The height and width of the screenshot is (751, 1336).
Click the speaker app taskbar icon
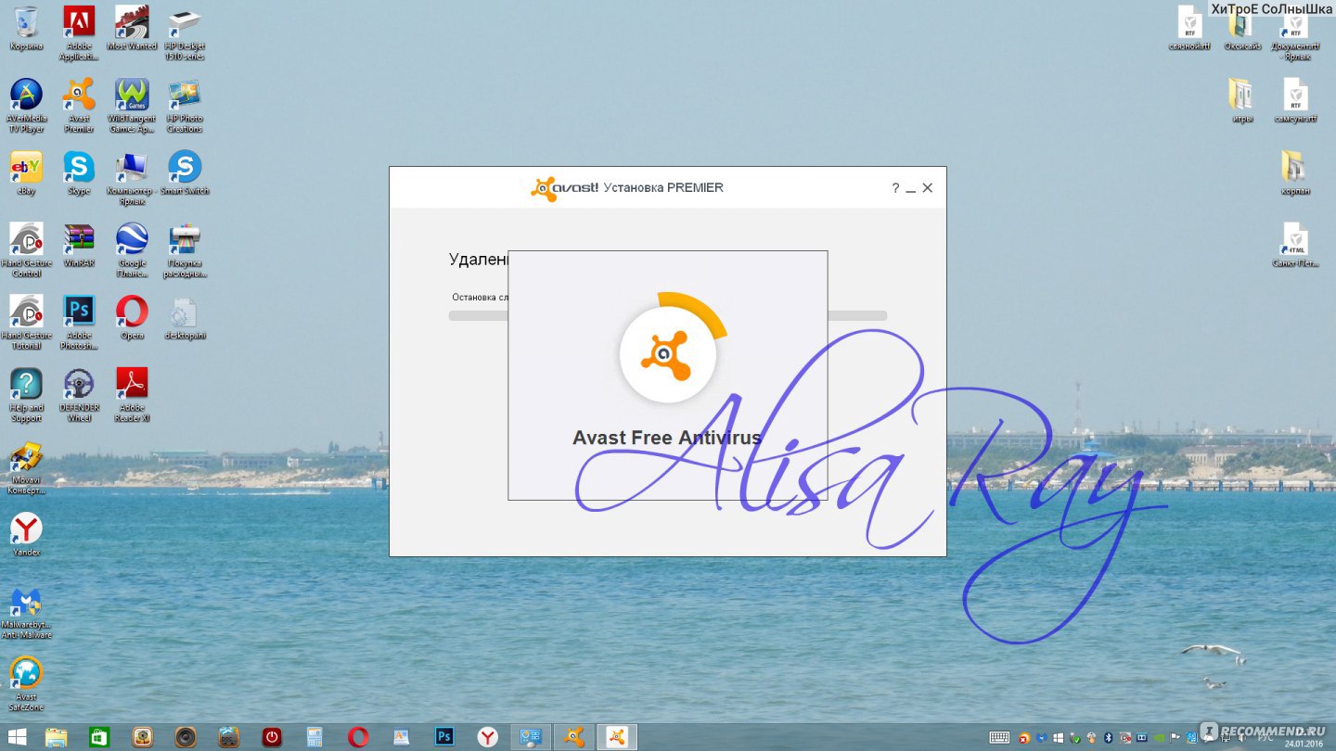click(186, 738)
